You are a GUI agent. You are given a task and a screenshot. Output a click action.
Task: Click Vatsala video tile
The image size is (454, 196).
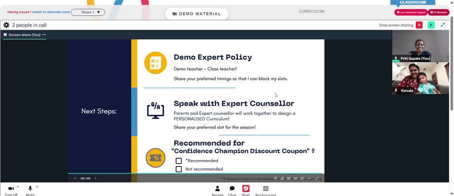coord(420,78)
